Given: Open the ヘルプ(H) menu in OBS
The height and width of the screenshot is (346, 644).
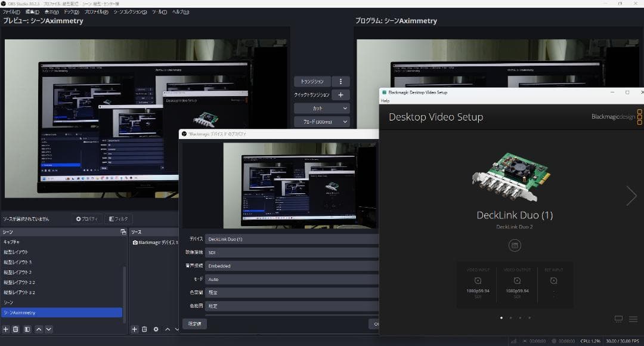Looking at the screenshot, I should [x=181, y=12].
